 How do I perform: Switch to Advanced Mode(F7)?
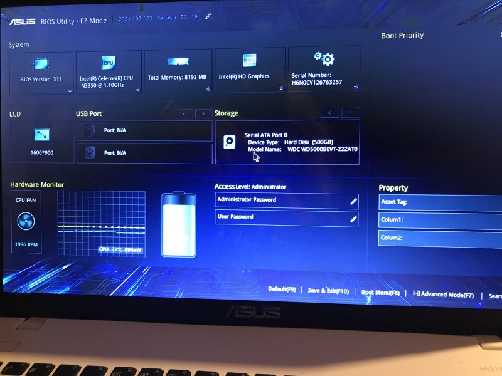click(444, 294)
